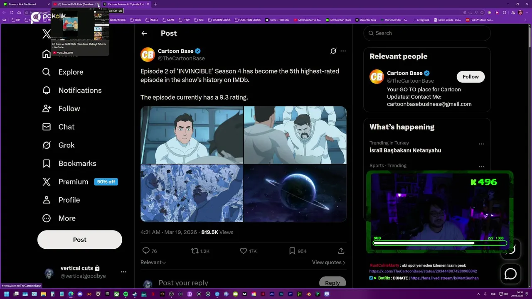Click the share icon on the post
The height and width of the screenshot is (299, 532).
coord(341,251)
